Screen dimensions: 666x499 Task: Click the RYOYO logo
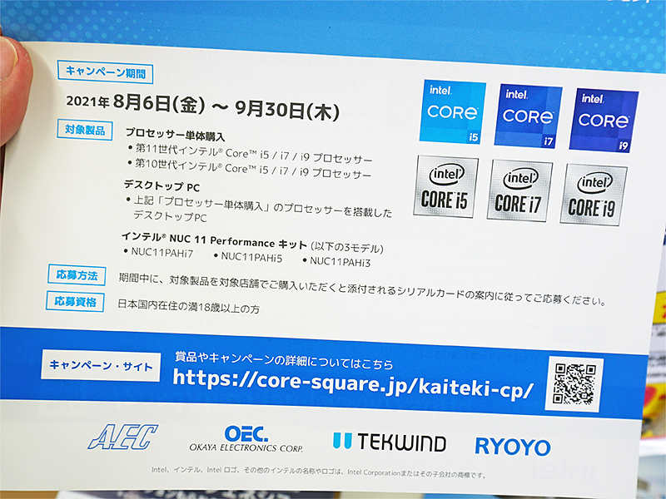pos(513,447)
